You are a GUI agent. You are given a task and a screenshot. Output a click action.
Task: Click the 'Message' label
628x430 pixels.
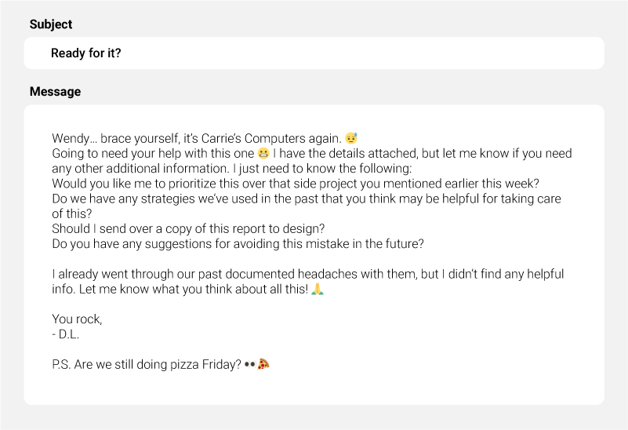55,92
